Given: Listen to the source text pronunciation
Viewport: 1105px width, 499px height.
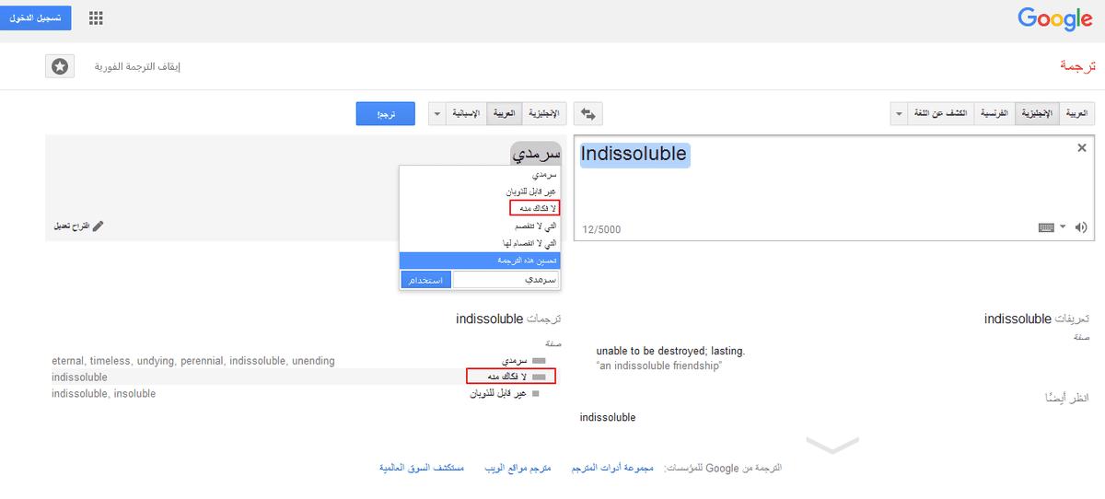Looking at the screenshot, I should 1080,227.
